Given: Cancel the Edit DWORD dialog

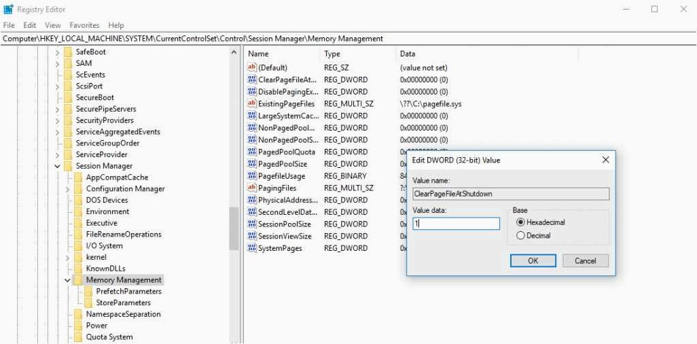Looking at the screenshot, I should [x=586, y=261].
